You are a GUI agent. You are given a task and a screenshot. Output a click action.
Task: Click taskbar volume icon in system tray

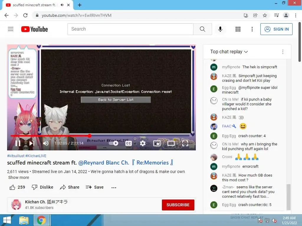[x=274, y=221]
